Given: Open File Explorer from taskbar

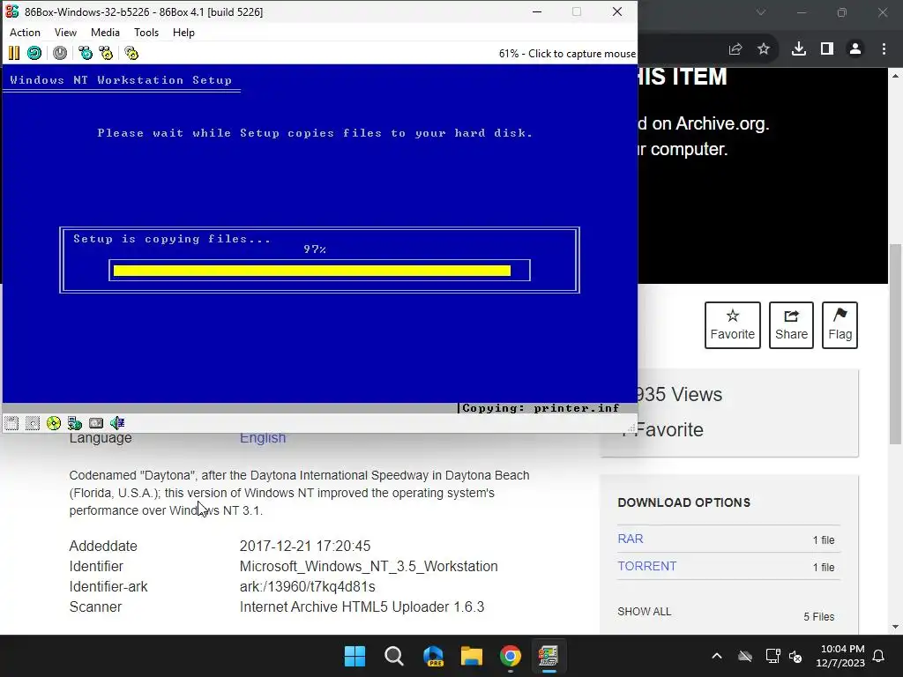Looking at the screenshot, I should (472, 656).
